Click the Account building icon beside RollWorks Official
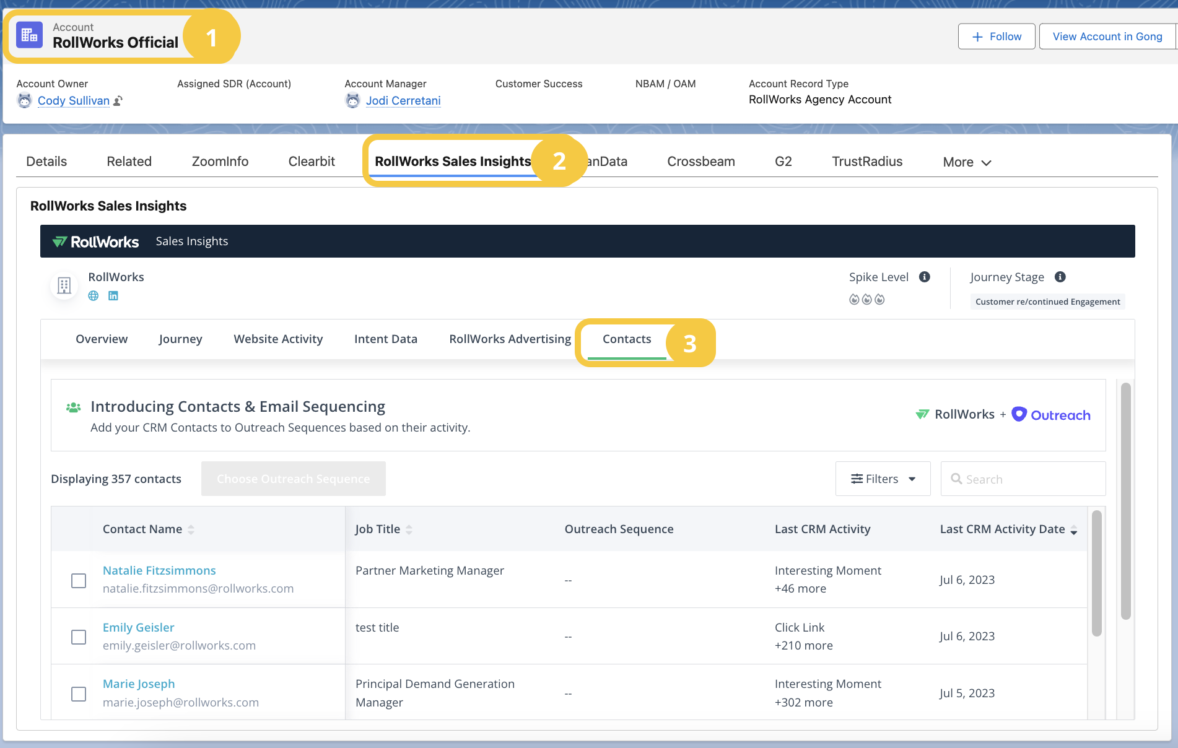The height and width of the screenshot is (748, 1178). (x=29, y=35)
